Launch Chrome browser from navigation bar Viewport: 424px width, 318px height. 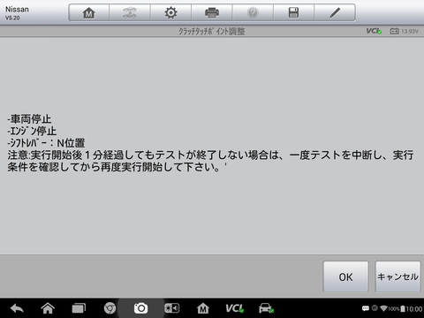click(x=110, y=308)
